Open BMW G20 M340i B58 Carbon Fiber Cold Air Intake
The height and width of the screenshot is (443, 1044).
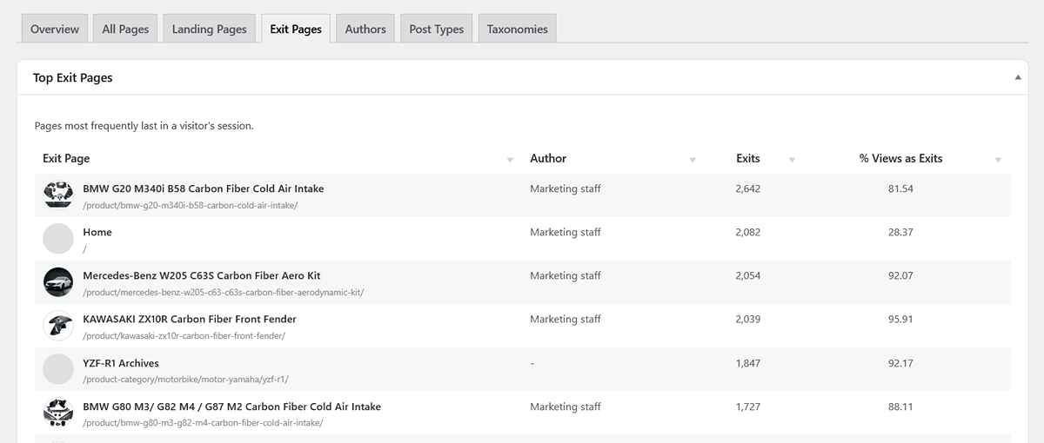tap(204, 188)
